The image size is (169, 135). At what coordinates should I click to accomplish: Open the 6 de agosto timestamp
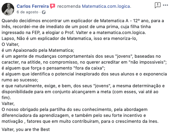(x=27, y=12)
